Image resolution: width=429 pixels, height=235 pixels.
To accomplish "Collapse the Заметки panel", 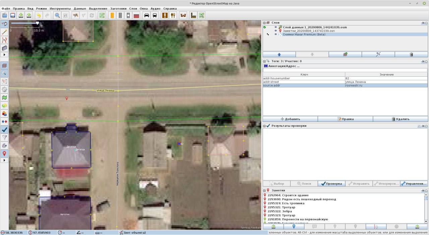I will [x=264, y=190].
